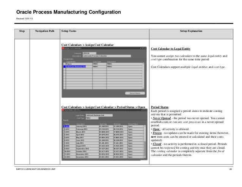Viewport: 242px width, 187px height.
Task: Open the Period Status dropdown for November 2013
Action: pyautogui.click(x=135, y=154)
